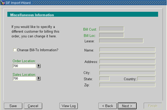The width and height of the screenshot is (167, 110).
Task: Open the Order Location list of values
Action: click(x=39, y=66)
